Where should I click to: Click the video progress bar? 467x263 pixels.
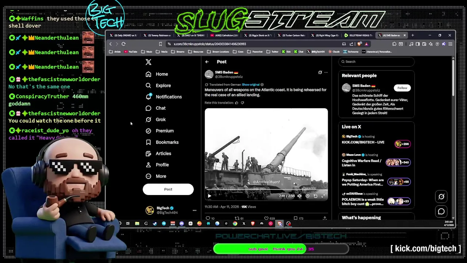tap(266, 190)
